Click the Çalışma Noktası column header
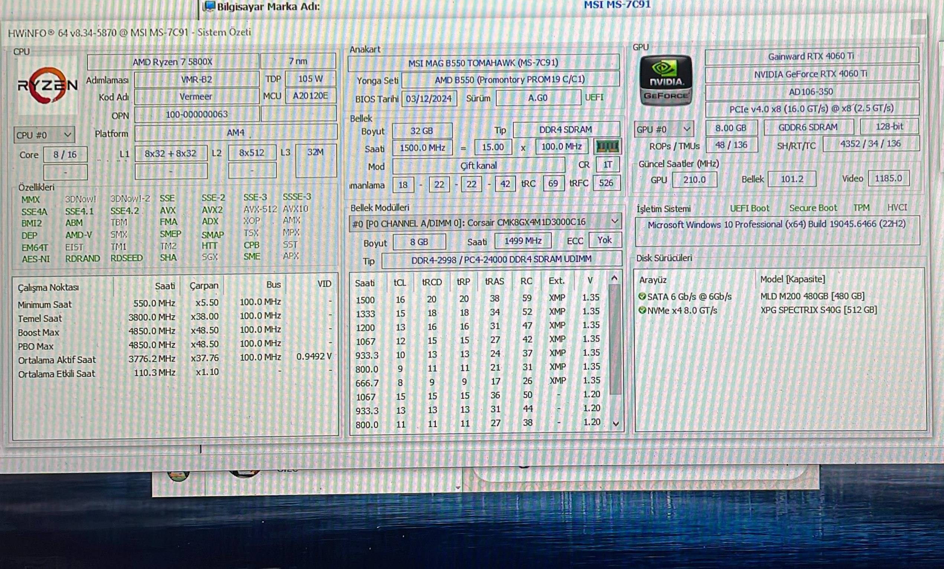The height and width of the screenshot is (569, 944). [48, 287]
